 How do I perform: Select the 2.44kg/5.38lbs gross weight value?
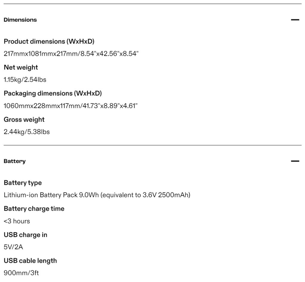tap(27, 132)
